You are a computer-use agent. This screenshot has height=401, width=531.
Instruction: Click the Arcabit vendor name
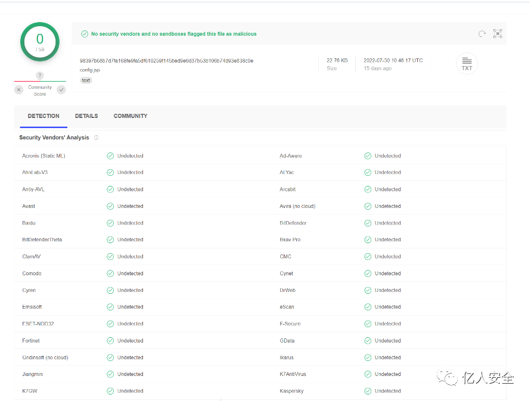click(287, 189)
